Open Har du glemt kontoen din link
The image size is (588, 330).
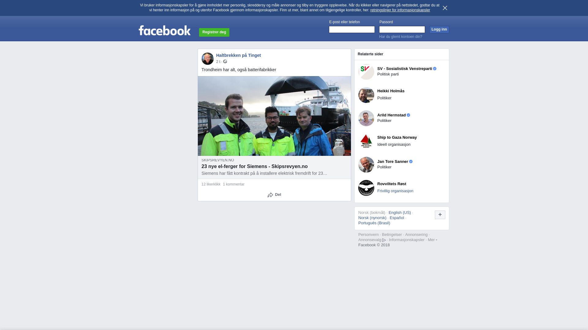(x=401, y=37)
